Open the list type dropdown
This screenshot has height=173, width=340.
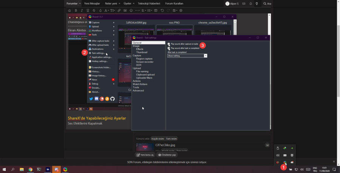coord(150,11)
